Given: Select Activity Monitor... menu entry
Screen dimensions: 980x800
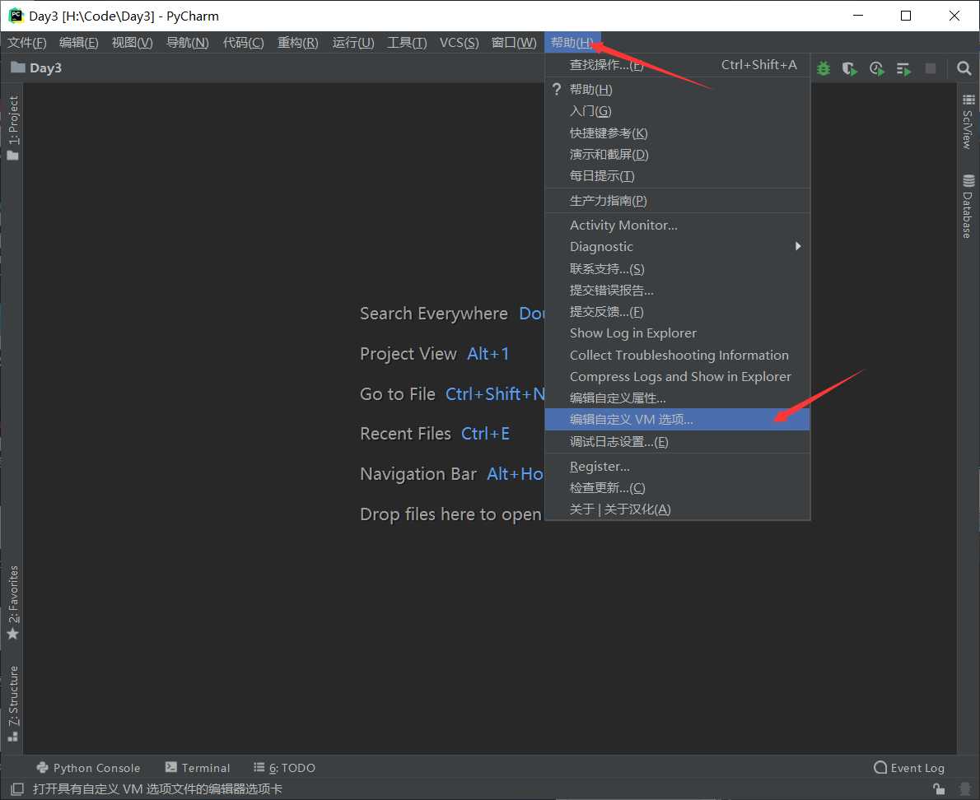Looking at the screenshot, I should tap(678, 225).
